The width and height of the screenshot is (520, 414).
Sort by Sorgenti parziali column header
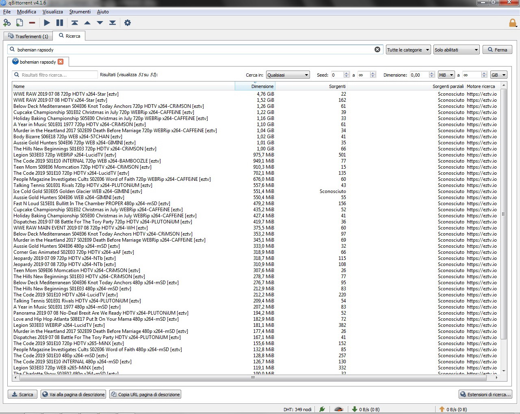[406, 86]
